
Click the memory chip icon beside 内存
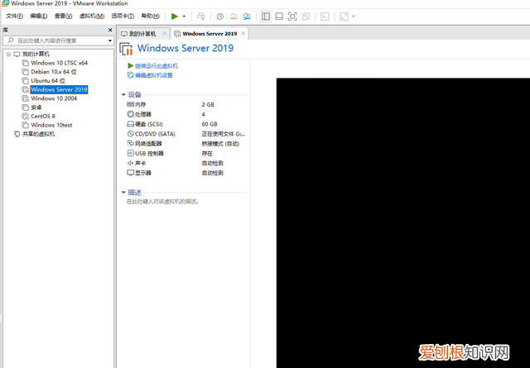click(x=131, y=104)
